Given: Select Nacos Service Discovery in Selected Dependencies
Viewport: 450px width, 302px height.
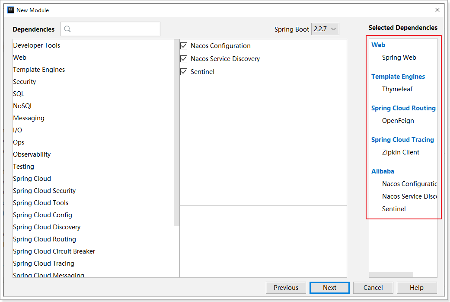Looking at the screenshot, I should coord(409,196).
